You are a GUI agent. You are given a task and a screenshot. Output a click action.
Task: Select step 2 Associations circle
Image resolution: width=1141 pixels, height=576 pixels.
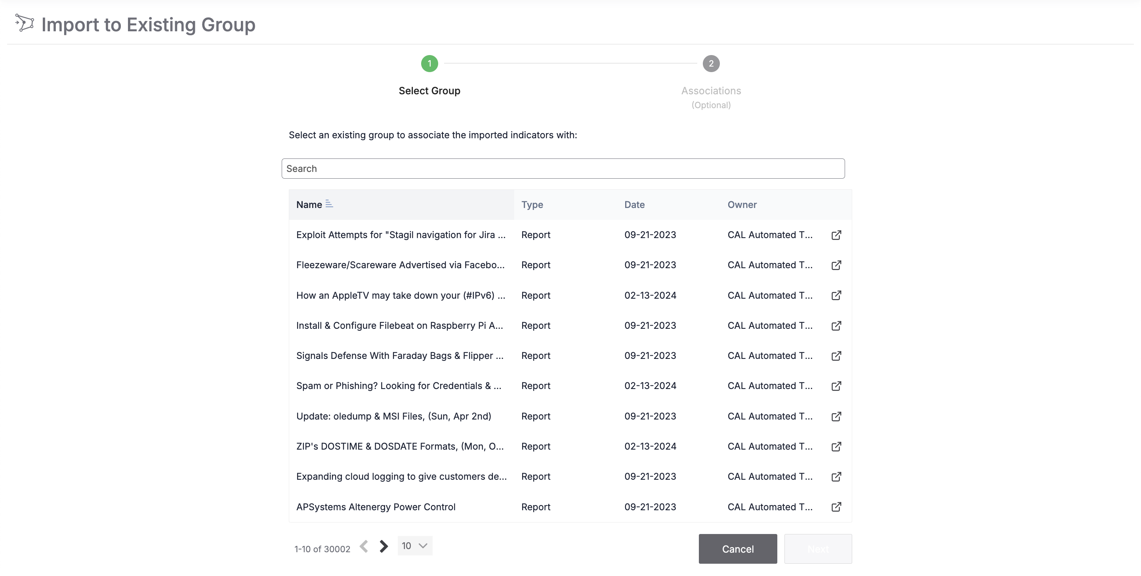click(x=711, y=64)
